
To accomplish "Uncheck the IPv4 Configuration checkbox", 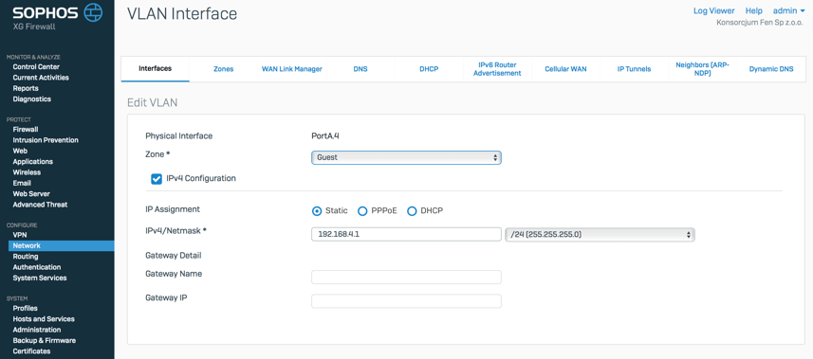I will 157,179.
